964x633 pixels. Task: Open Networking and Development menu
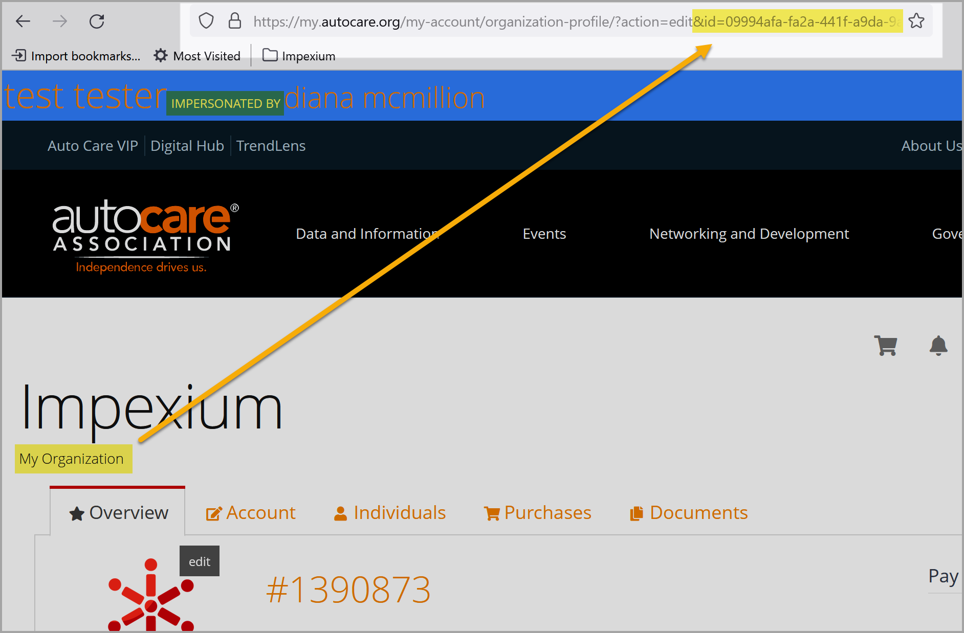(x=749, y=234)
